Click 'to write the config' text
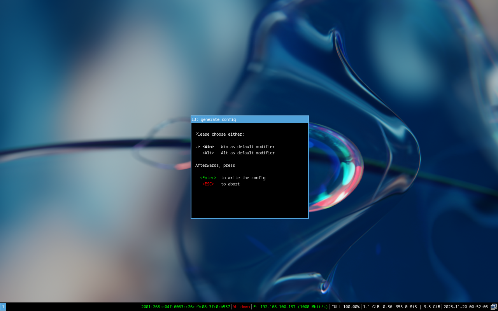Image resolution: width=498 pixels, height=311 pixels. pyautogui.click(x=243, y=178)
